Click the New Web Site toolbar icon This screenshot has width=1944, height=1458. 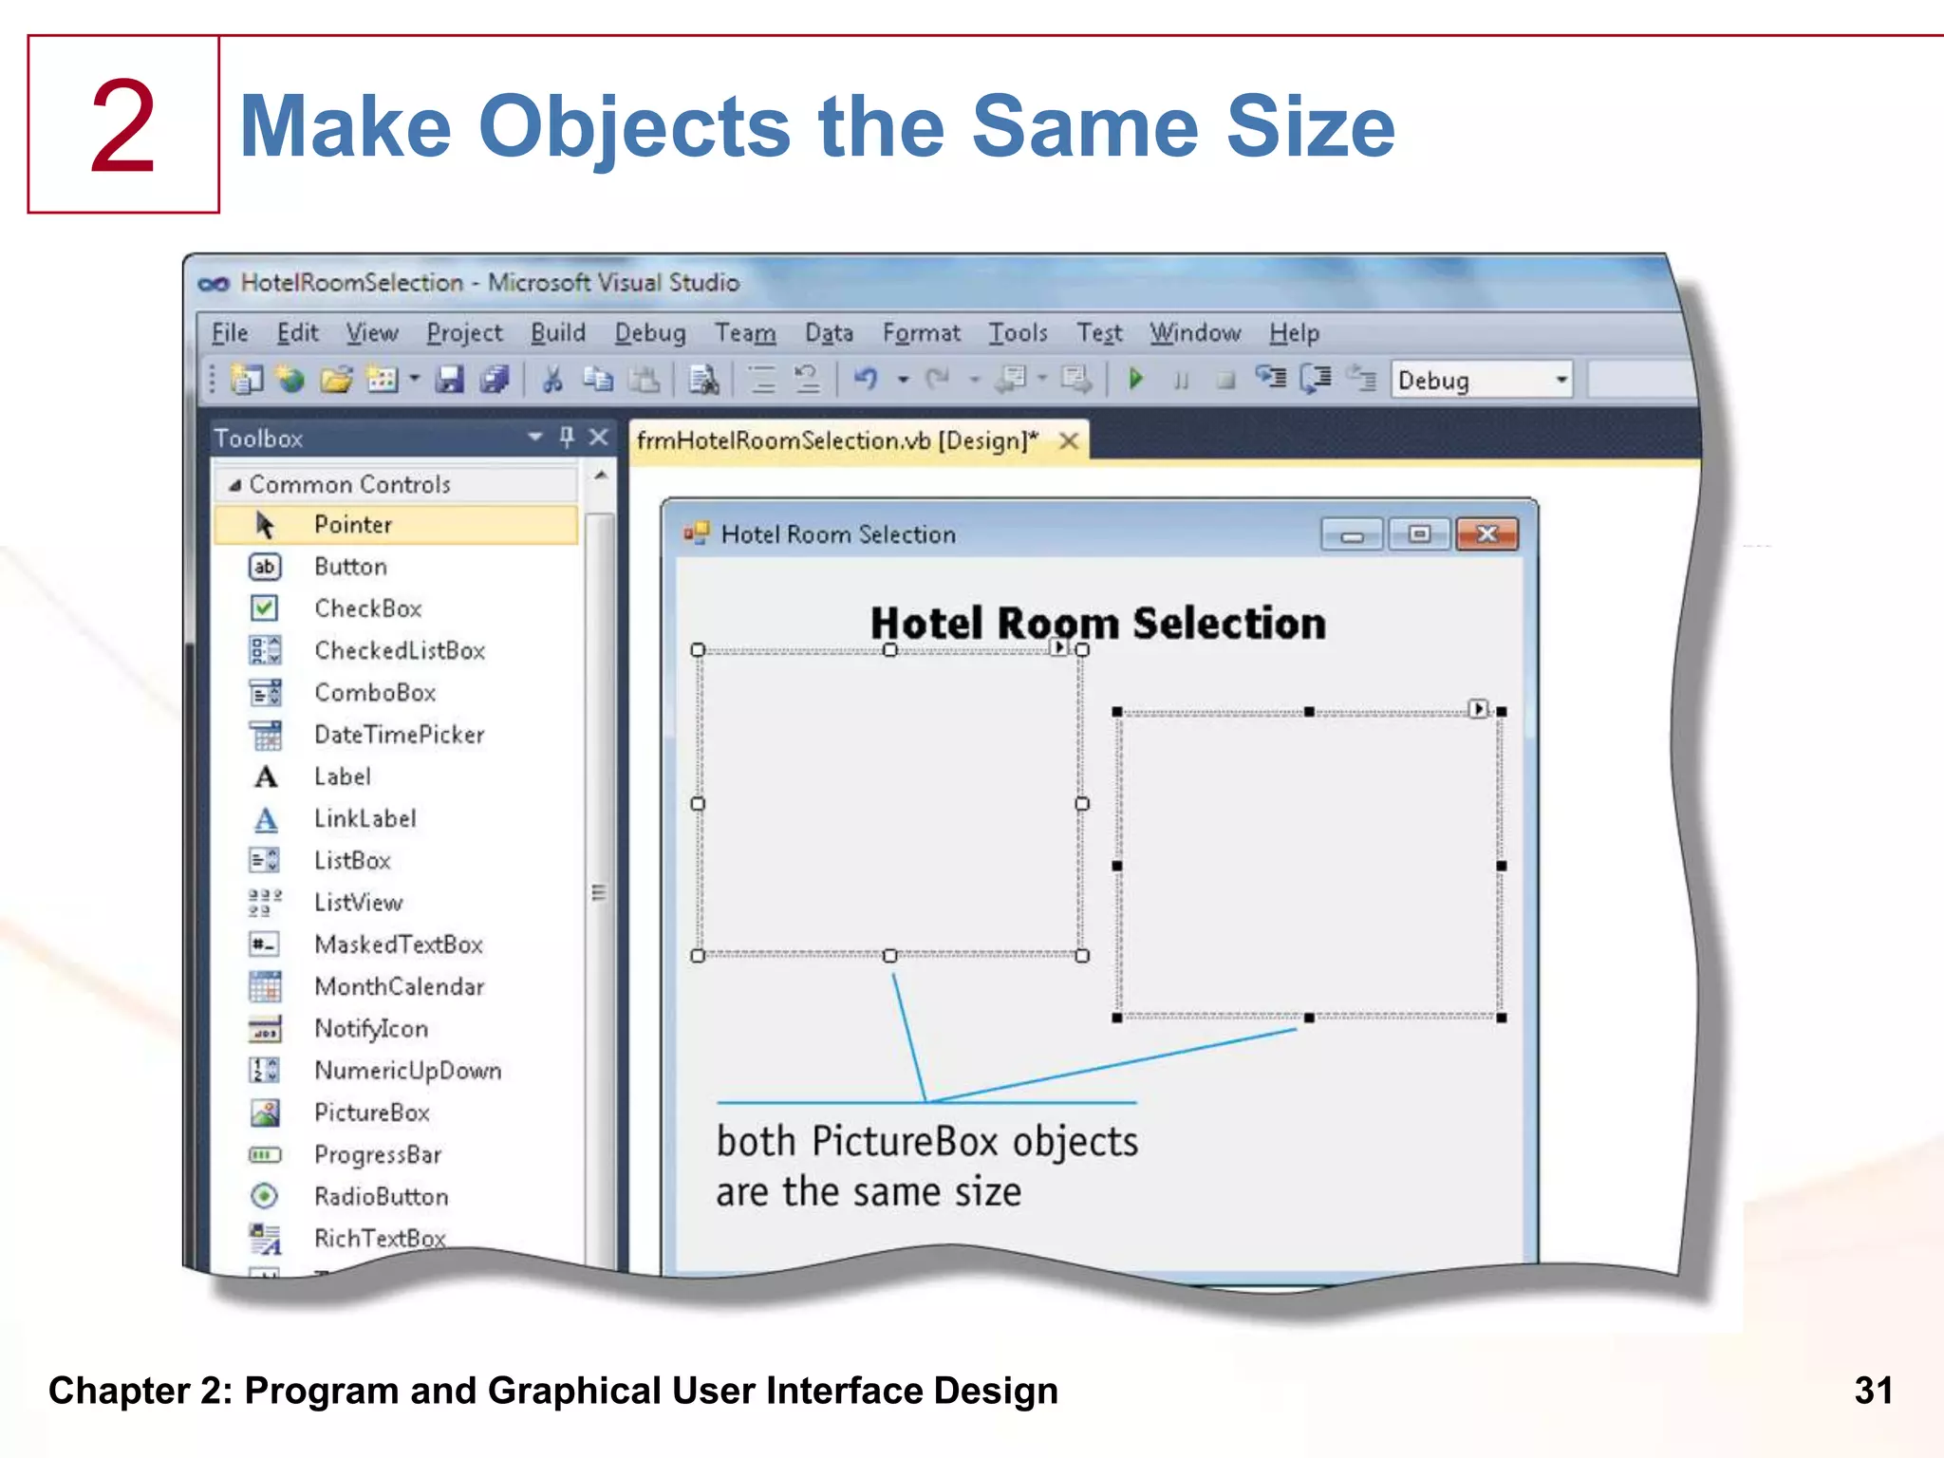[x=290, y=380]
